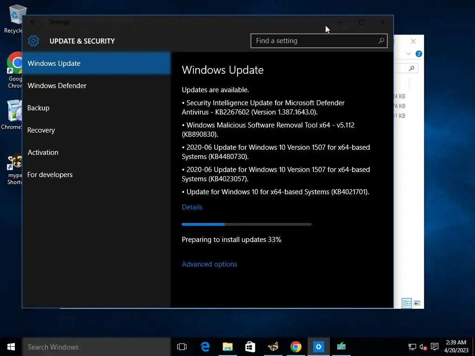This screenshot has width=475, height=356.
Task: Click the network tray icon
Action: pos(412,347)
